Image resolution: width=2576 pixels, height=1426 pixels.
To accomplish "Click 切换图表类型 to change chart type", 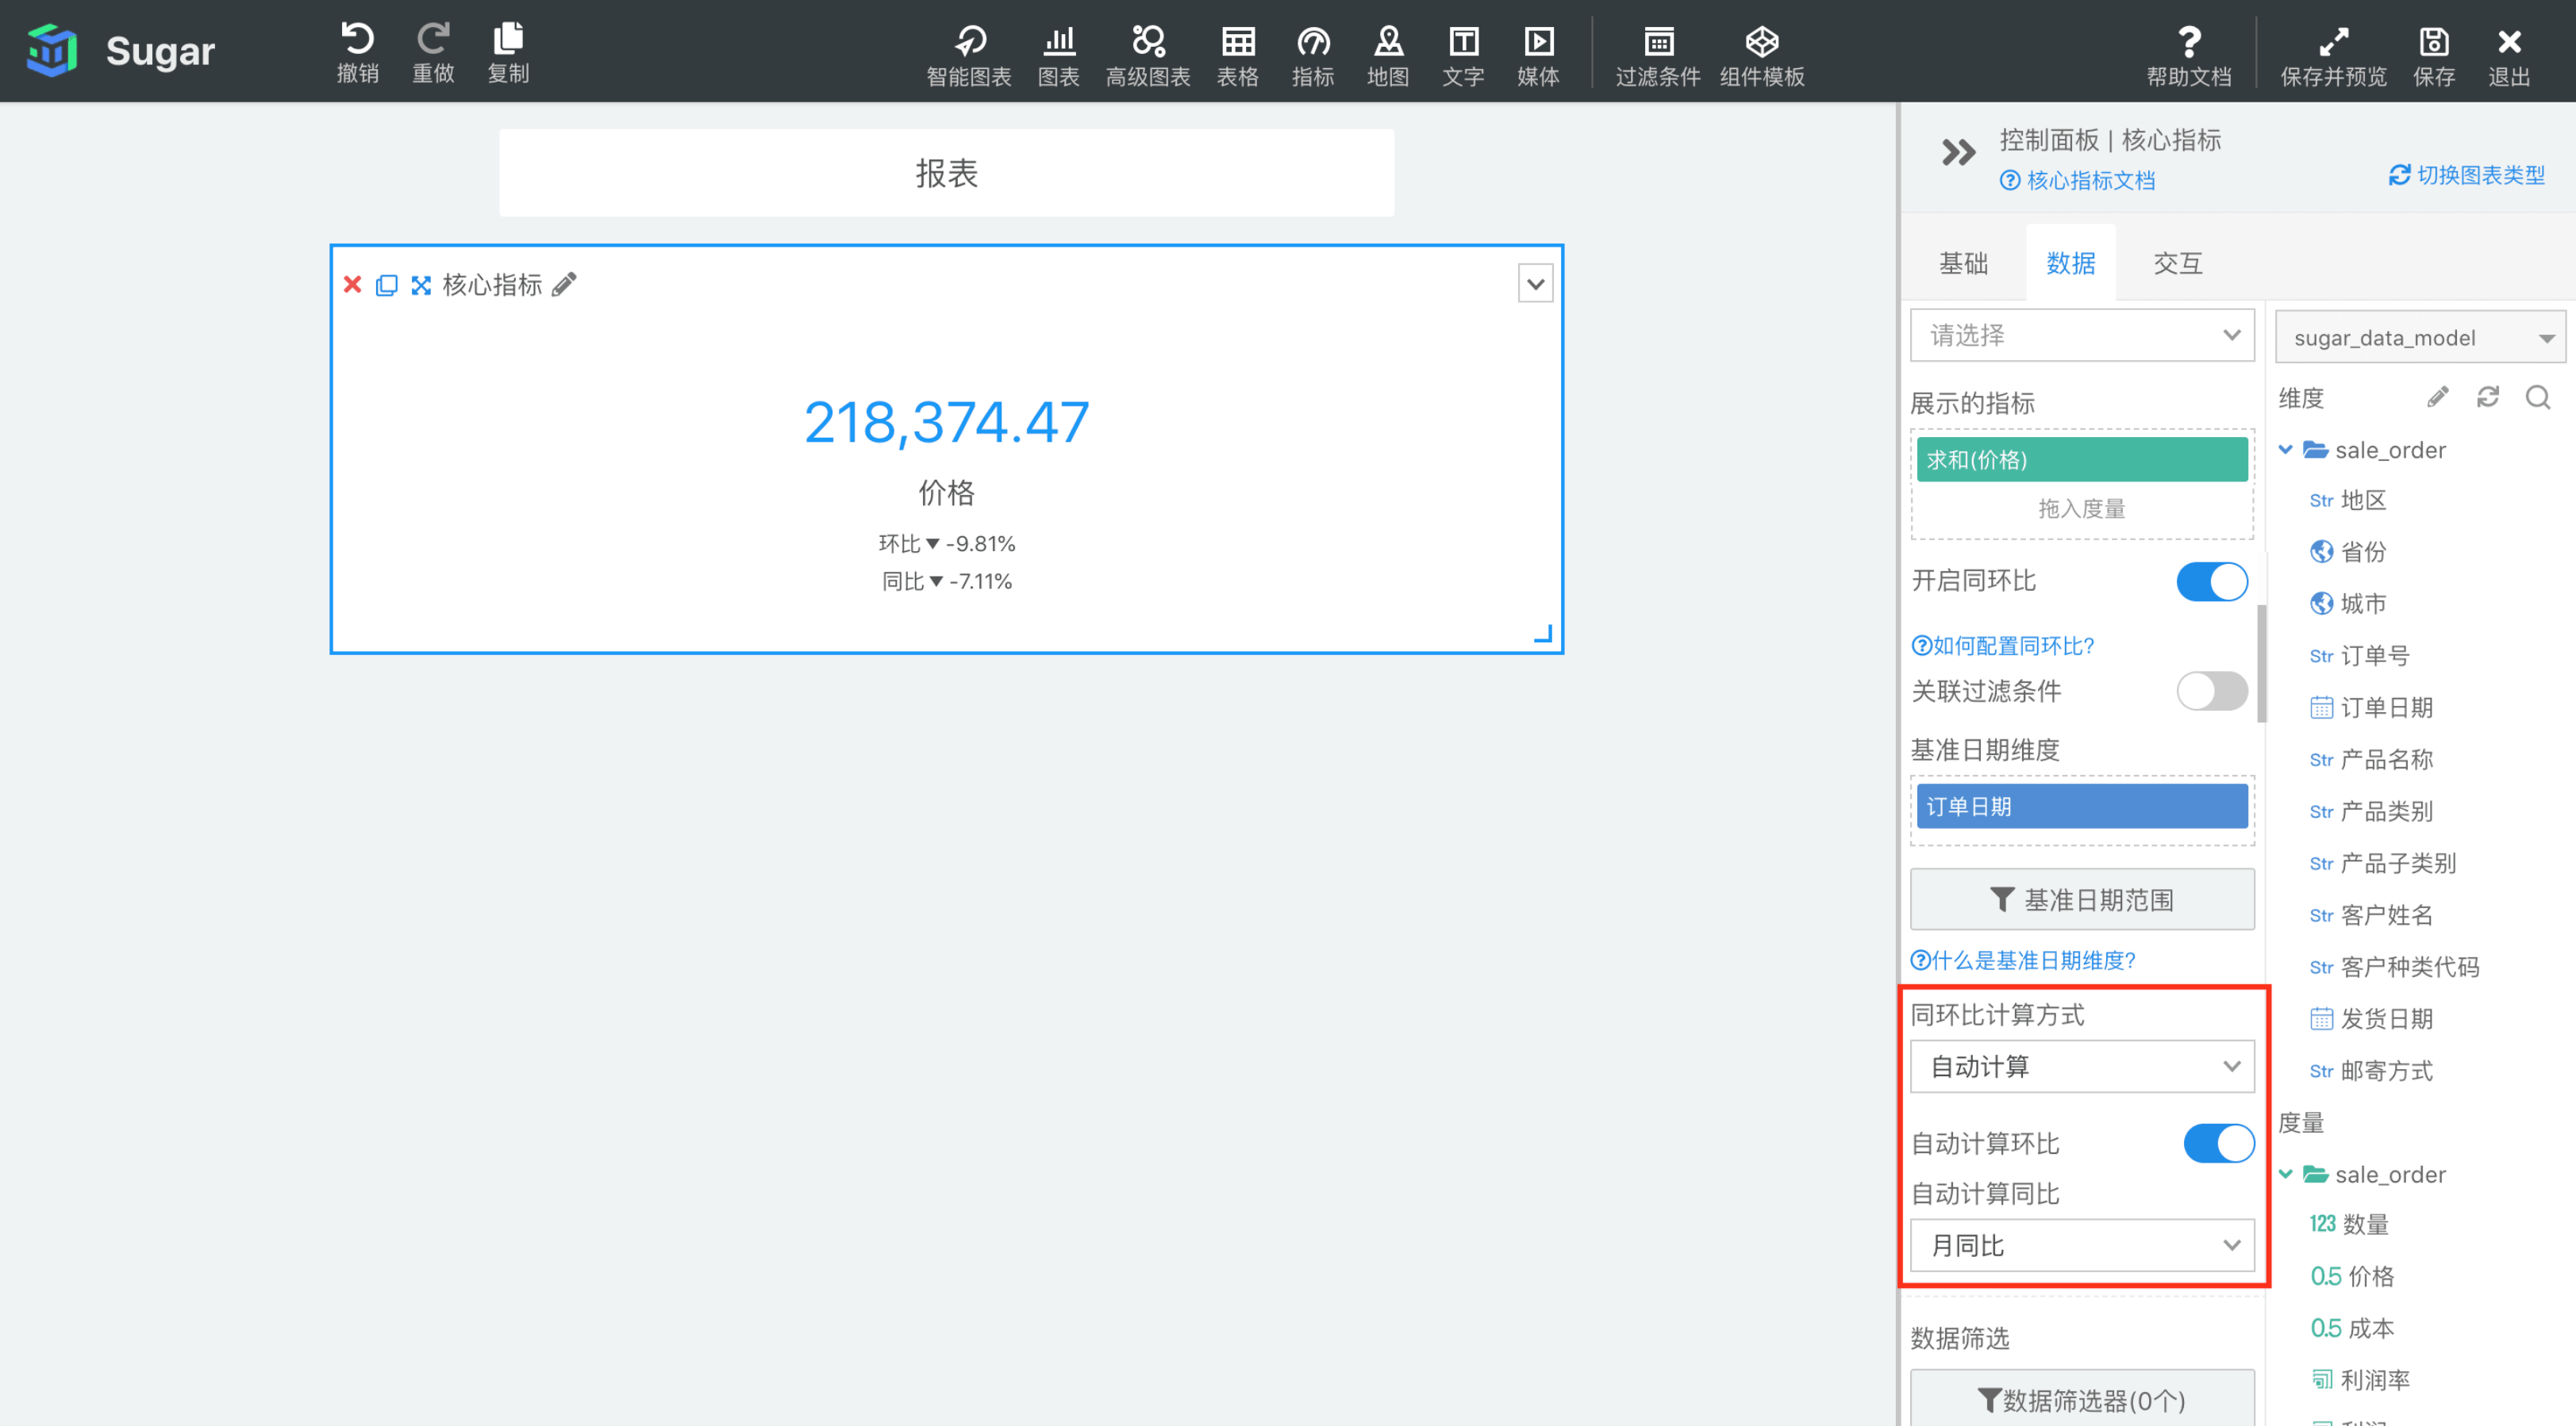I will tap(2467, 174).
